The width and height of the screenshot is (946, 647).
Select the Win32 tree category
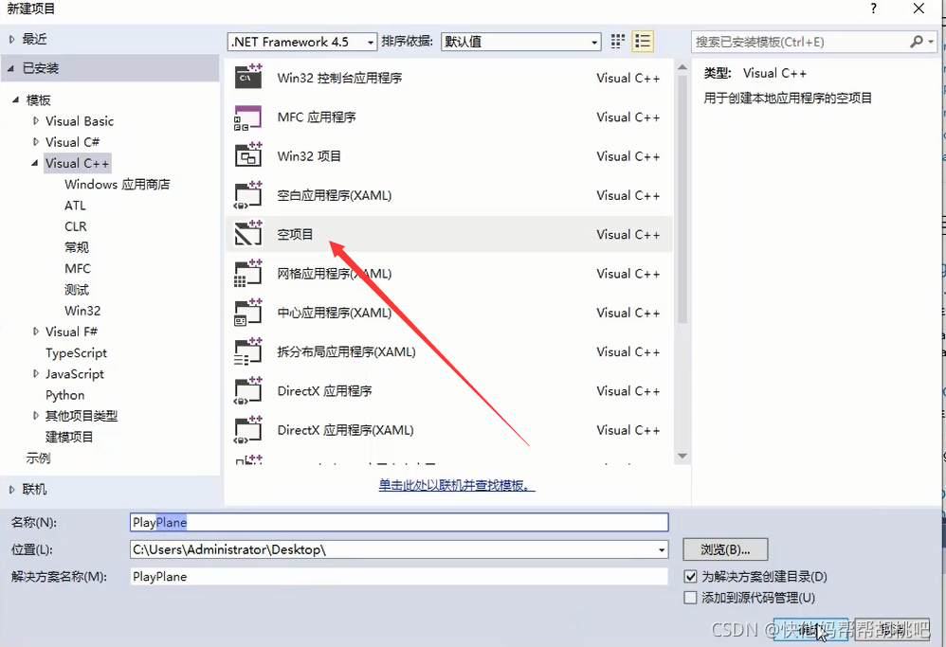[82, 311]
